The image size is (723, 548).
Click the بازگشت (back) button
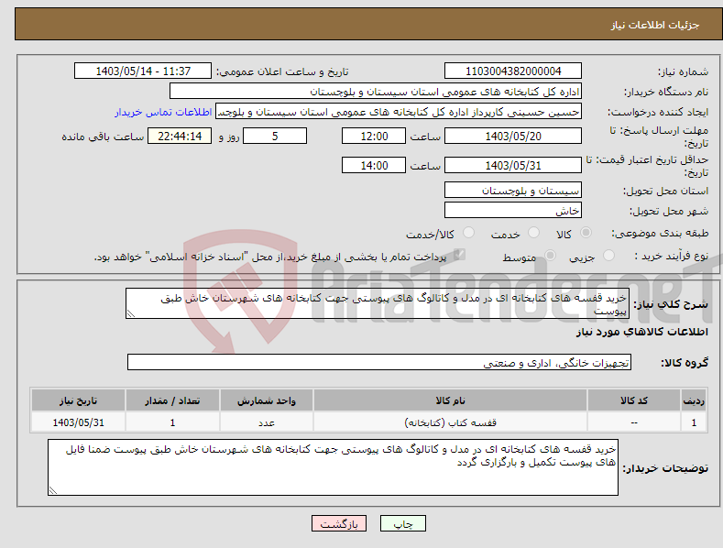339,523
